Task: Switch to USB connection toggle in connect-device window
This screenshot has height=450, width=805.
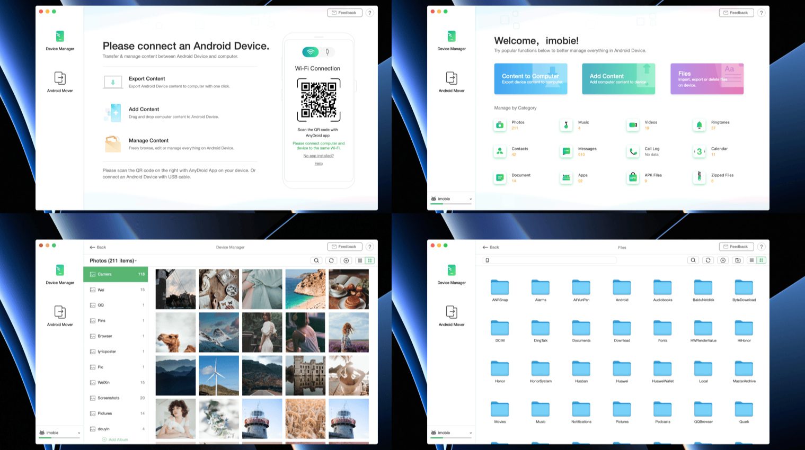Action: pyautogui.click(x=327, y=52)
